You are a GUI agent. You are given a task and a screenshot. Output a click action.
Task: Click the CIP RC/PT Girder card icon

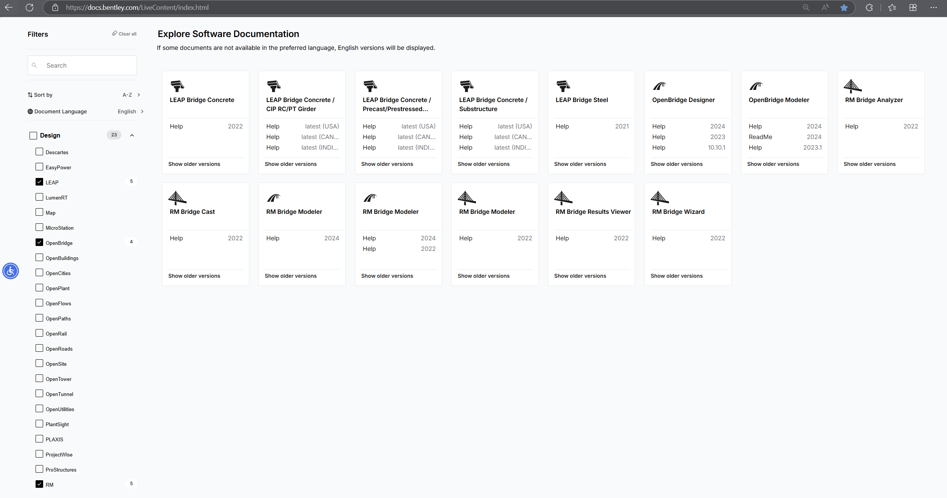[274, 86]
